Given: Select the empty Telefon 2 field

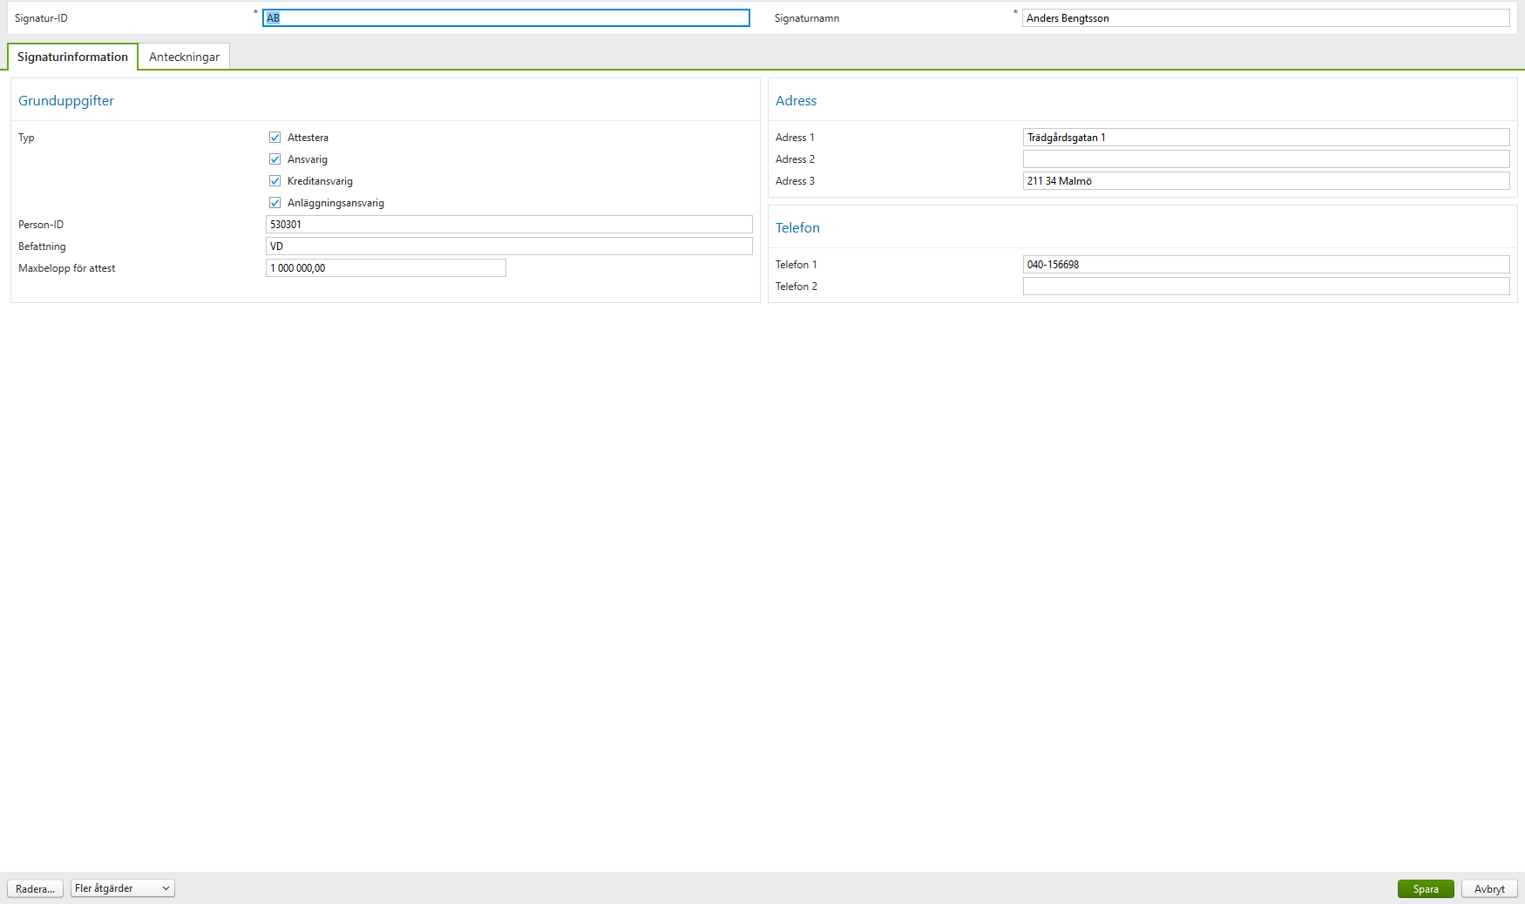Looking at the screenshot, I should pos(1265,286).
